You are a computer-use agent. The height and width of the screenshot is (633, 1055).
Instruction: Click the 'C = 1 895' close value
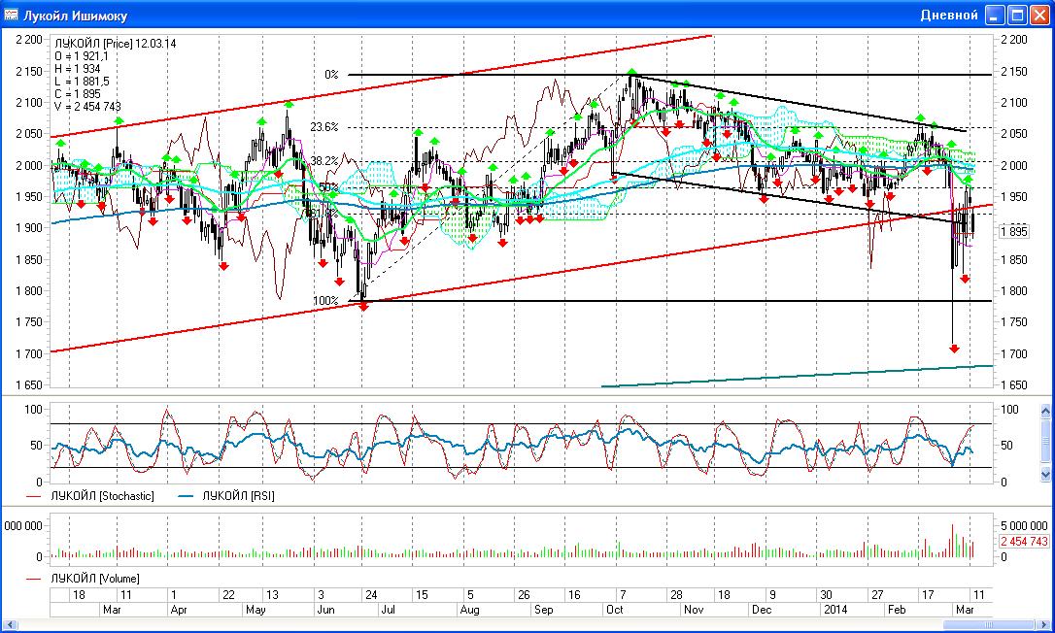(x=78, y=94)
